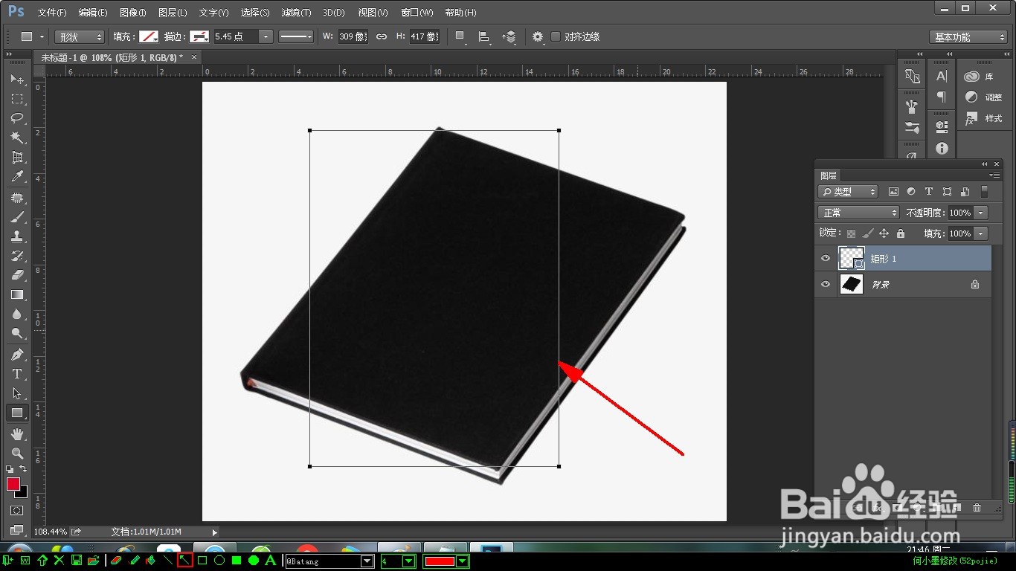Select the Eraser tool

16,275
